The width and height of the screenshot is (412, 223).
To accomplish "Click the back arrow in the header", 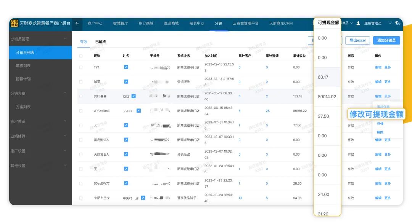I will point(77,23).
